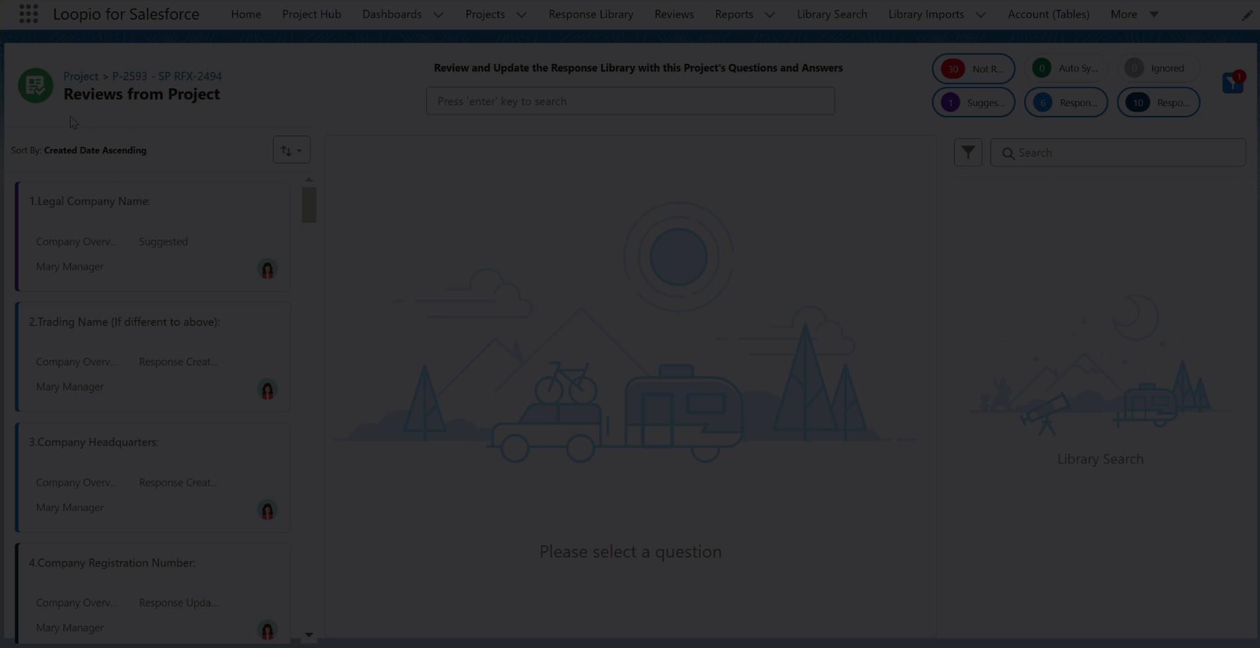Click Mary Manager avatar on Company Headquarters card
This screenshot has height=648, width=1260.
(x=268, y=510)
